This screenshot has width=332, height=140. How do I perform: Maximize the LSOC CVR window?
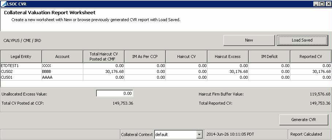pos(322,4)
